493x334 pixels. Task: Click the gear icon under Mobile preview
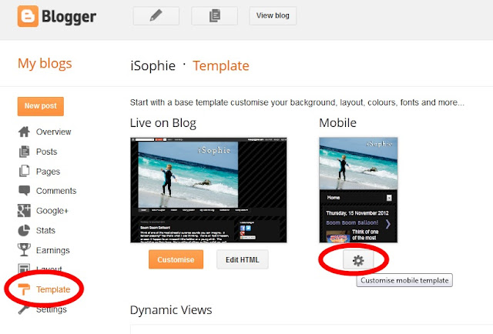[358, 260]
